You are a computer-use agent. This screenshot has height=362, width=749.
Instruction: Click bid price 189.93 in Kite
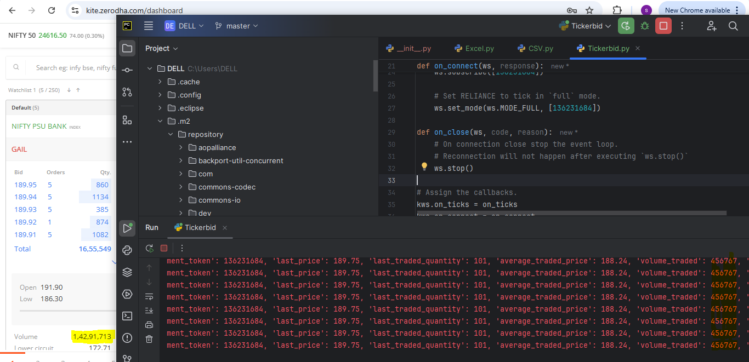click(25, 209)
